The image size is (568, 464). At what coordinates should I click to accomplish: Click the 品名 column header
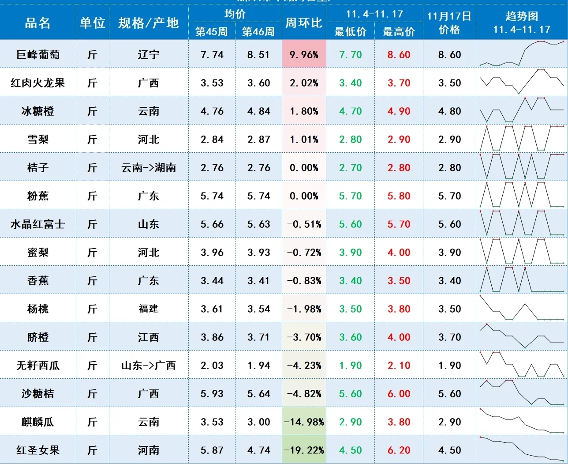38,23
